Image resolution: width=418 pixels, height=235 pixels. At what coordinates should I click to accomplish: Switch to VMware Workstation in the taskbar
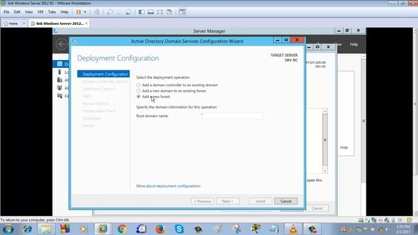pos(103,229)
